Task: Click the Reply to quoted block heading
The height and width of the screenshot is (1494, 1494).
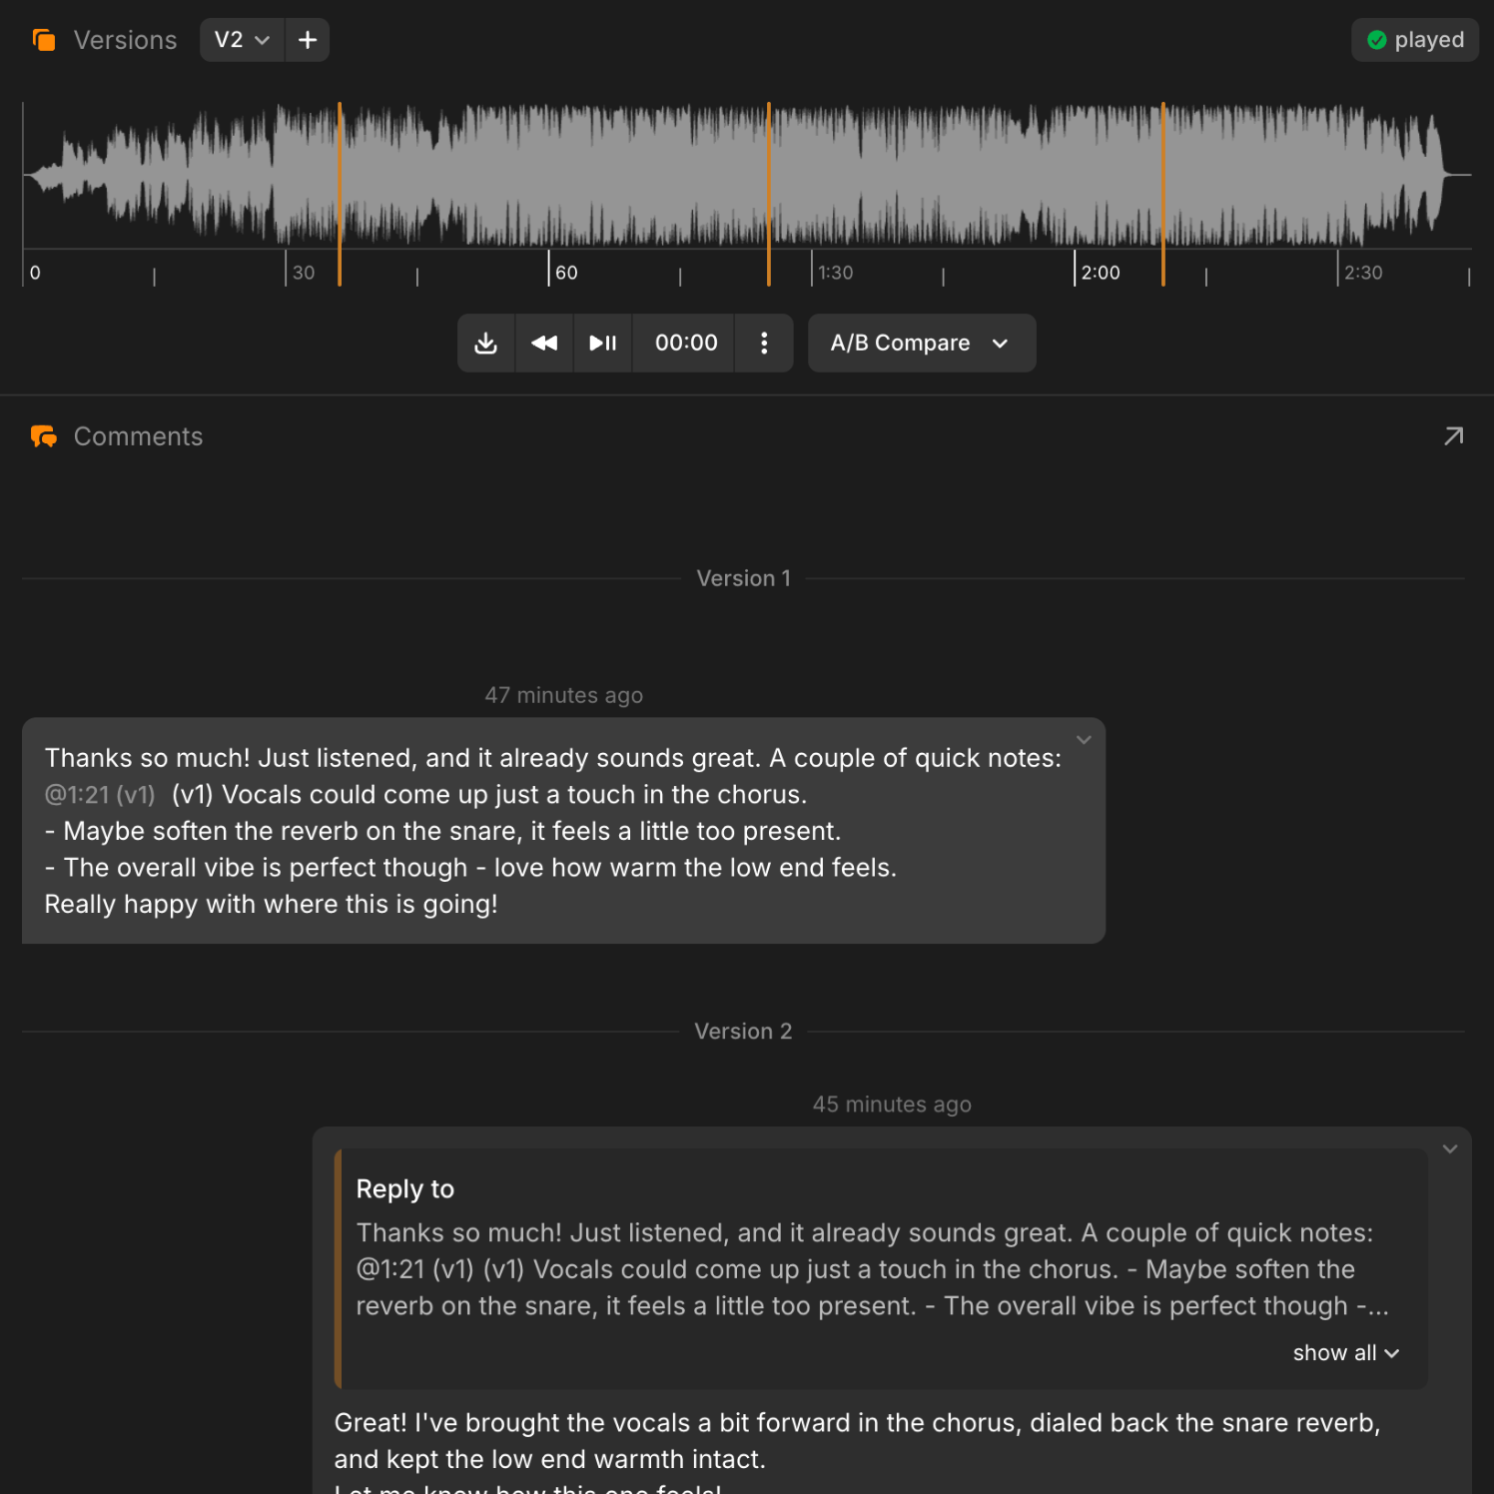Action: point(405,1189)
